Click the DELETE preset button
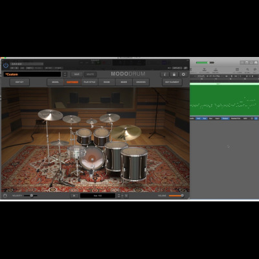The width and height of the screenshot is (259, 259). (90, 74)
